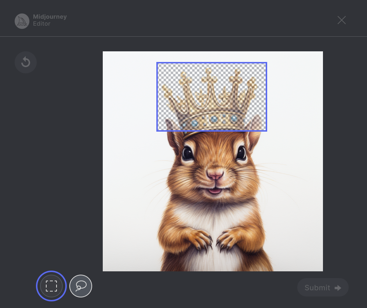367x308 pixels.
Task: Switch to the lasso selection tool
Action: click(x=81, y=286)
